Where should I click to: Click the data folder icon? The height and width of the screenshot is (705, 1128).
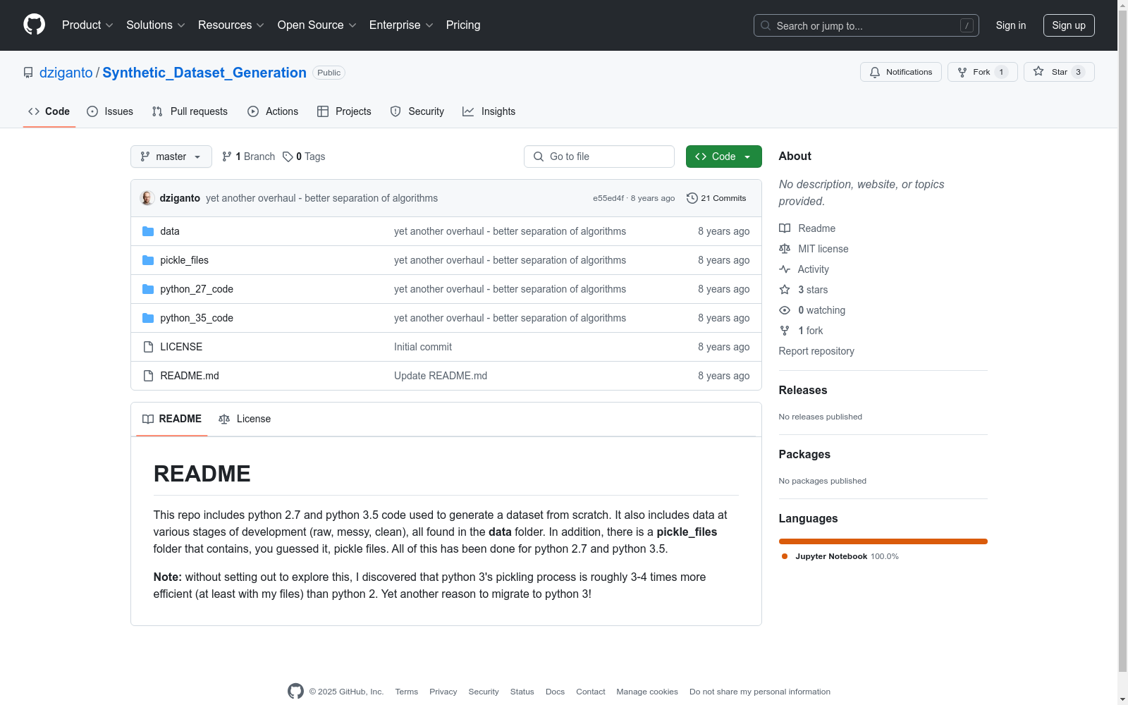(148, 231)
